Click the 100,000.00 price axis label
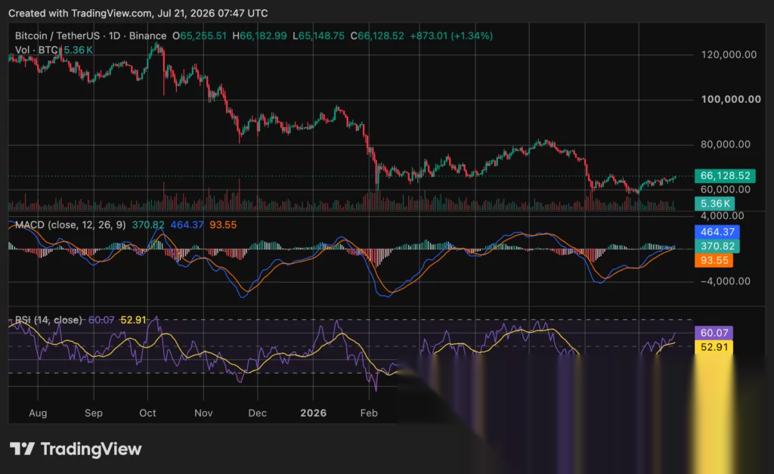 pyautogui.click(x=731, y=99)
